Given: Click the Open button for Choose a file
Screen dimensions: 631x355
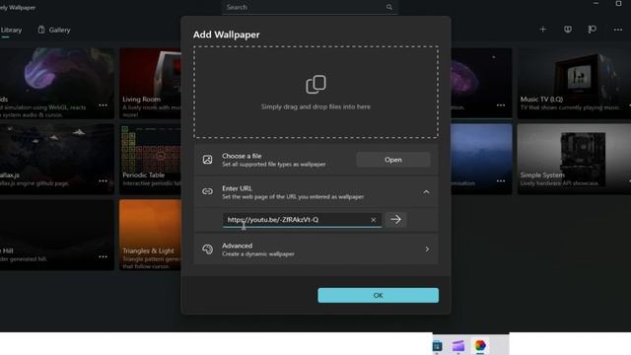Looking at the screenshot, I should [x=393, y=160].
